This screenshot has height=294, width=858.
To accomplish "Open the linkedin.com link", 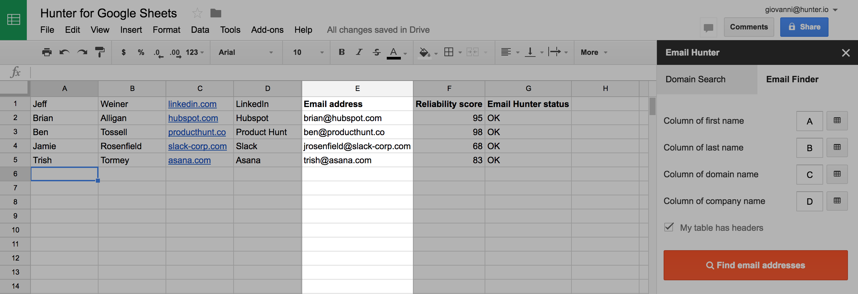I will pos(192,104).
